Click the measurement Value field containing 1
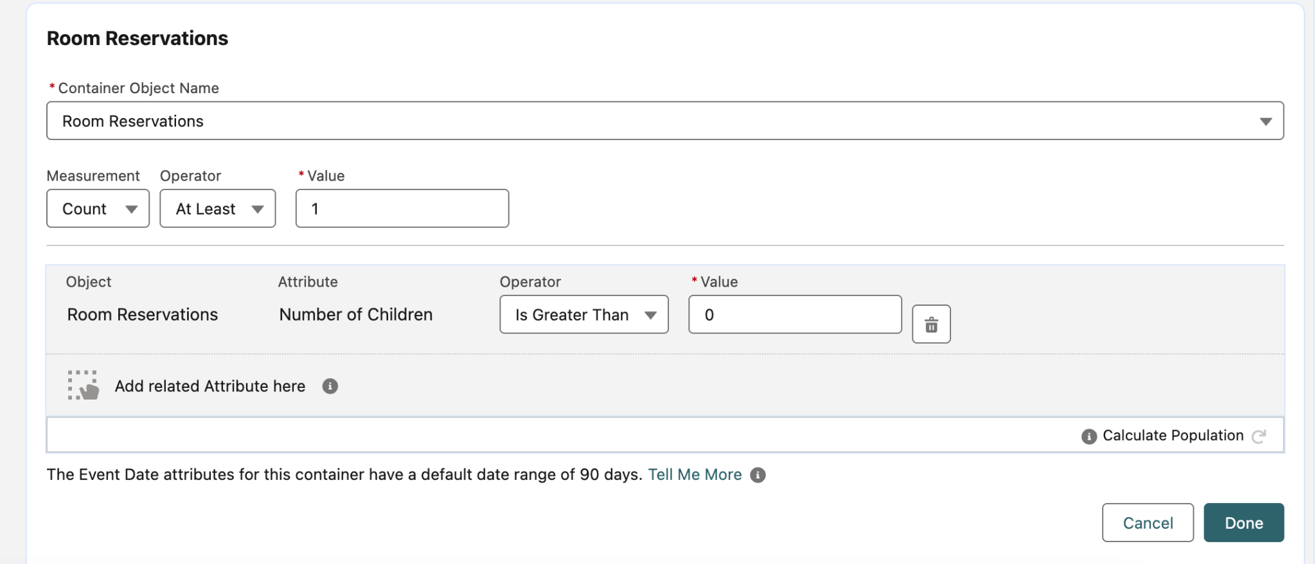Screen dimensions: 1316x564 click(x=402, y=208)
